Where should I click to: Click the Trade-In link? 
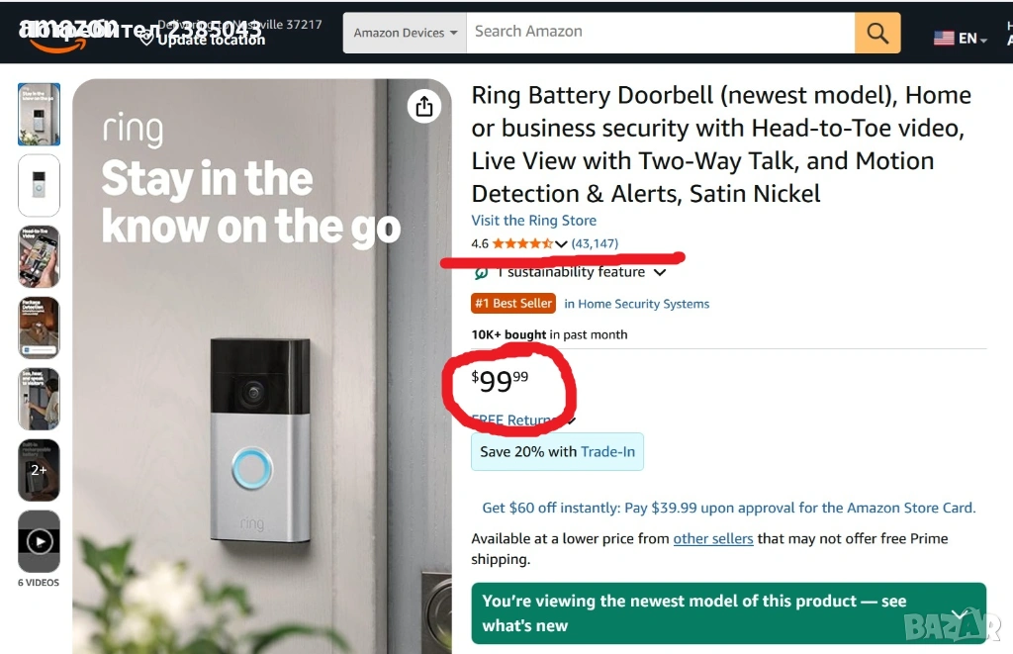point(607,451)
